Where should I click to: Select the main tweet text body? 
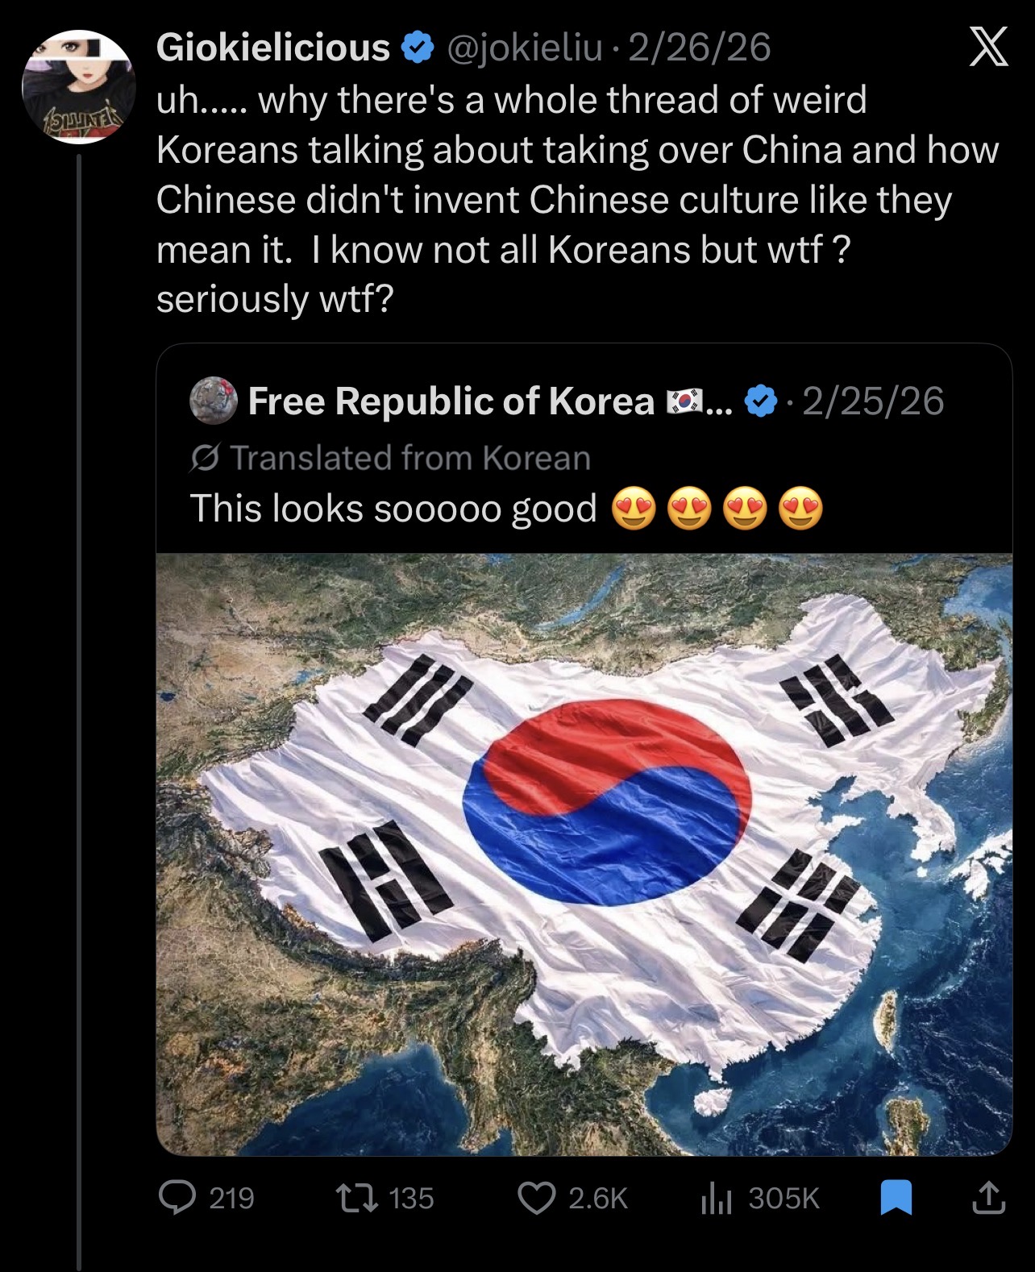(x=577, y=199)
